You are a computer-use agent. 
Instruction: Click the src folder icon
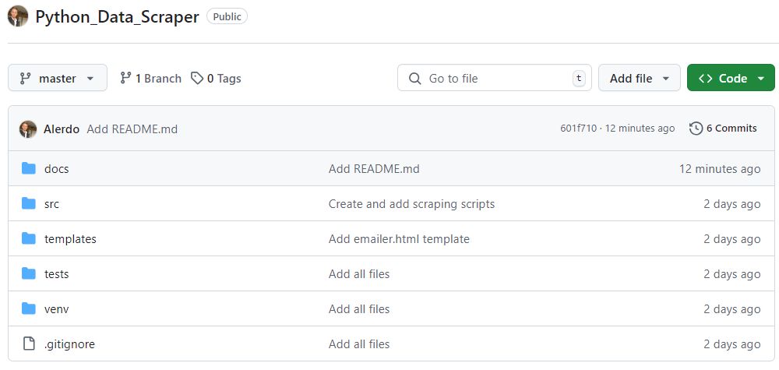tap(29, 203)
